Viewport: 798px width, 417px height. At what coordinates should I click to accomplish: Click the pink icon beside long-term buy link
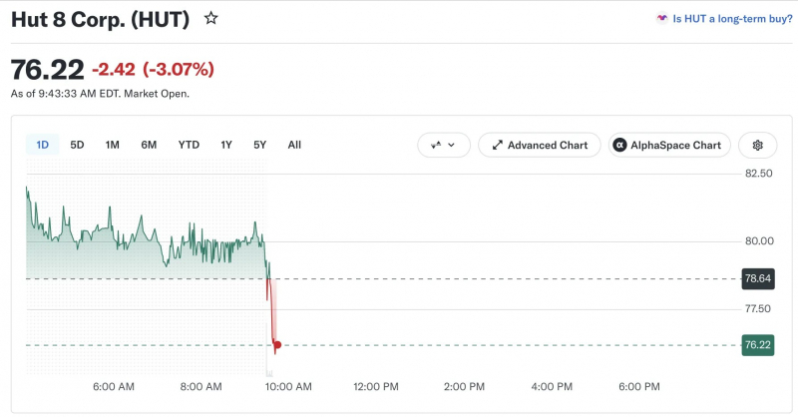tap(661, 18)
